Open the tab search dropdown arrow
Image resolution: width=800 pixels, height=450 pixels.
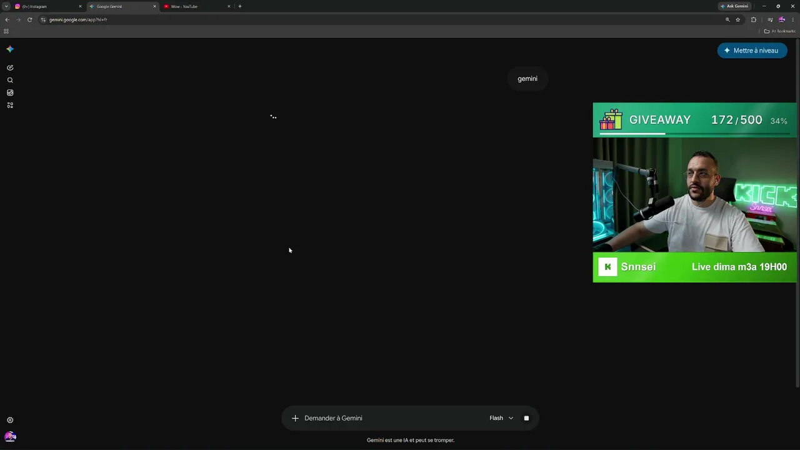[x=6, y=6]
